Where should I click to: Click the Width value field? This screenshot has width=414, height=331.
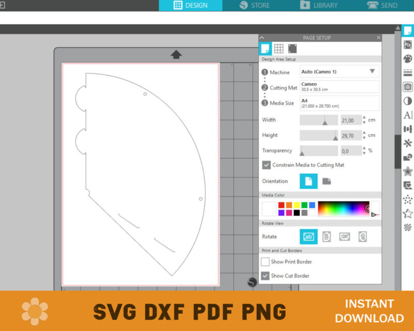tap(350, 120)
